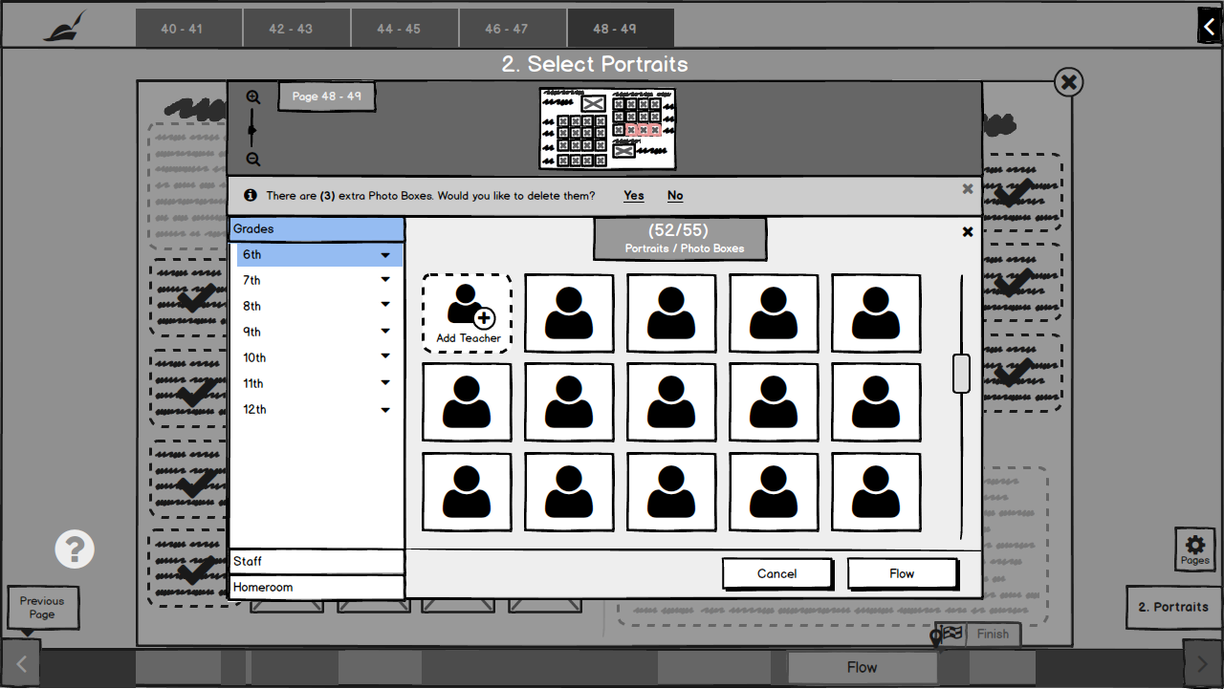Click the feather logo icon
1224x689 pixels.
65,26
